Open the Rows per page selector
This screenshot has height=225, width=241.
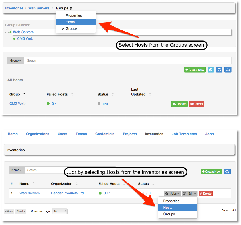[x=60, y=212]
